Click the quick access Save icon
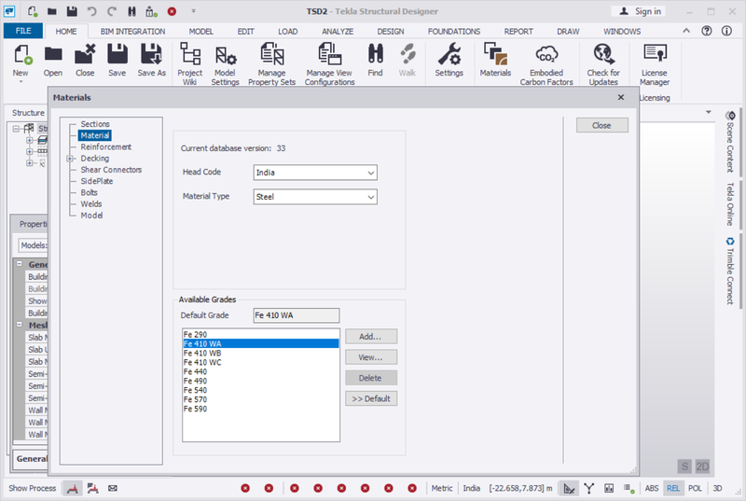746x501 pixels. click(72, 11)
